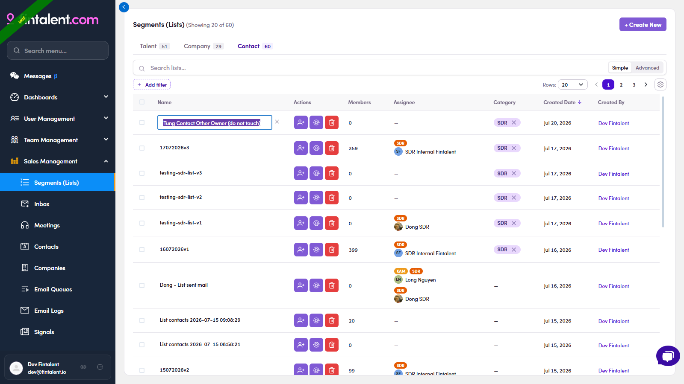Check the box for the 17072026v3 row
684x384 pixels.
[142, 148]
